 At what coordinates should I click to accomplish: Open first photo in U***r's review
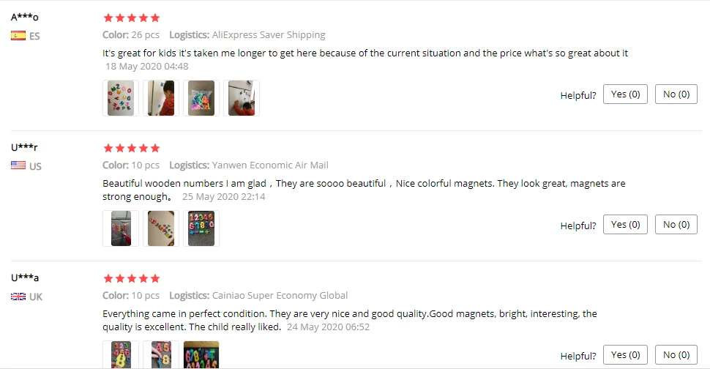coord(121,228)
